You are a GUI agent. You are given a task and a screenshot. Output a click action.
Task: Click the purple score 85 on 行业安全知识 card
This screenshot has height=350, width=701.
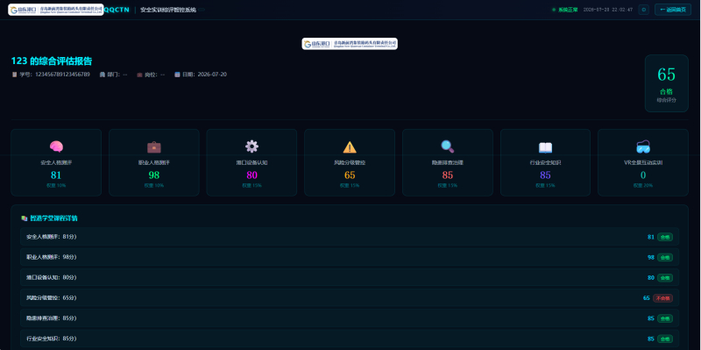tap(545, 175)
